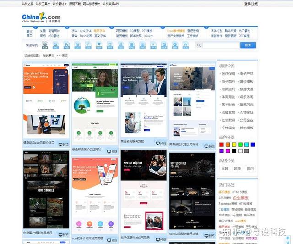This screenshot has width=293, height=244.
Task: Open the PPT模板 menu item
Action: 147,31
